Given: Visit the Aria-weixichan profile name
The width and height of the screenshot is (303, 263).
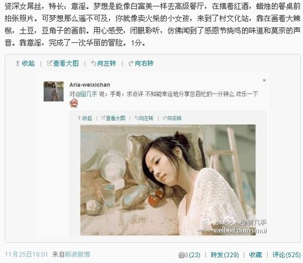Looking at the screenshot, I should coord(89,85).
